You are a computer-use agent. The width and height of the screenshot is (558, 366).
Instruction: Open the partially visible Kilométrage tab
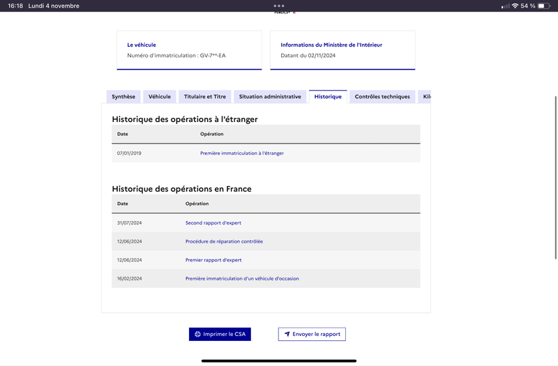tap(425, 97)
